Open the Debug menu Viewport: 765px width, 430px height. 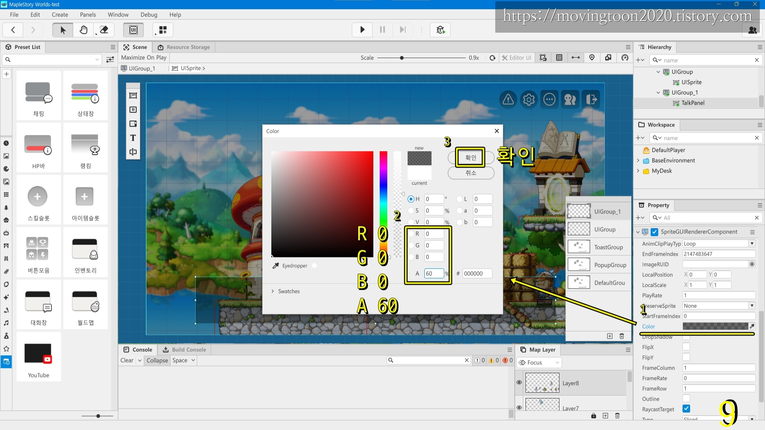(149, 15)
